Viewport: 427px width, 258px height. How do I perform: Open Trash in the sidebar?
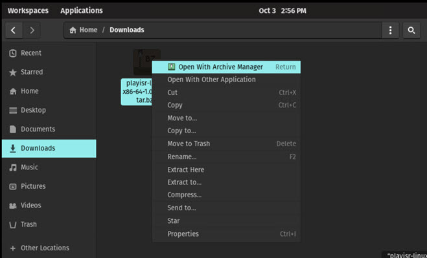[49, 224]
